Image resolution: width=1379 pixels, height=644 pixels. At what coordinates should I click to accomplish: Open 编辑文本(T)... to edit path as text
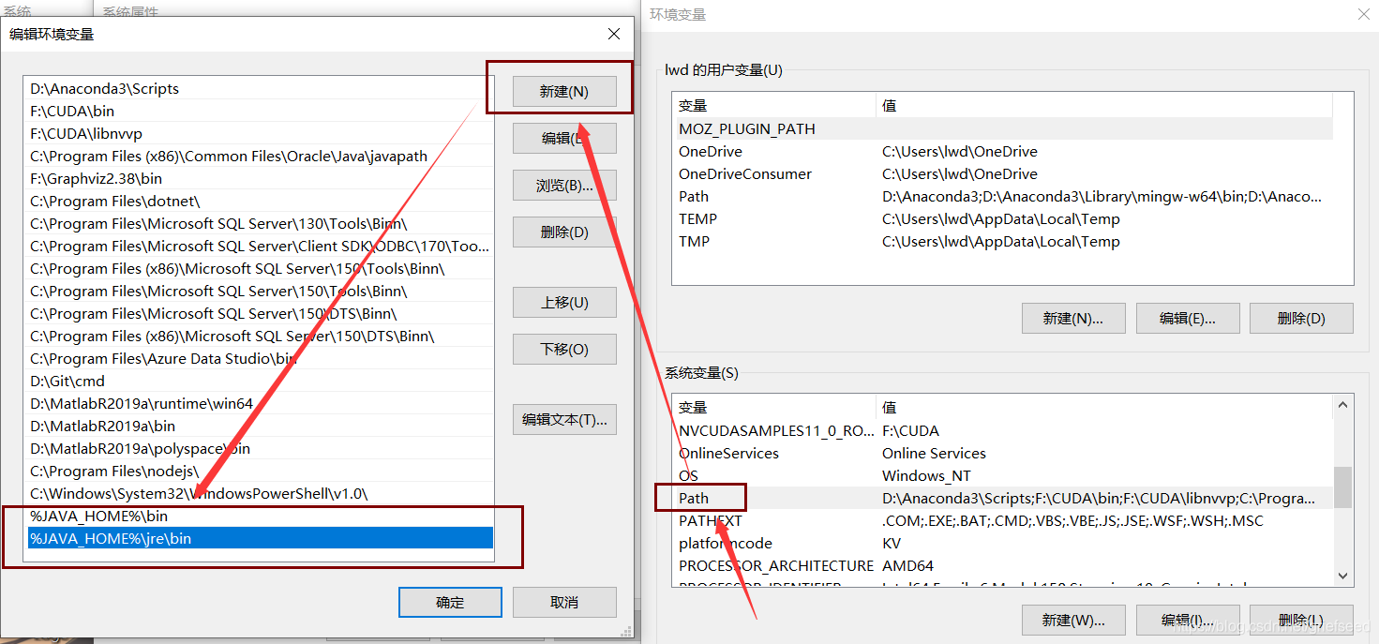(563, 419)
